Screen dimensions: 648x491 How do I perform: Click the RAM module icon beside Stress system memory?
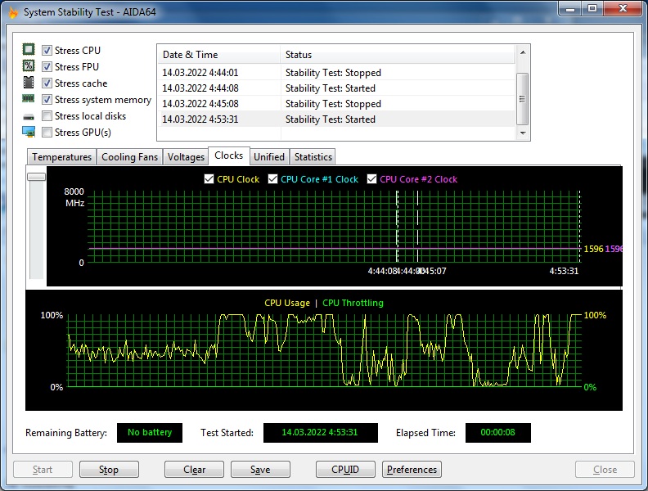click(29, 98)
